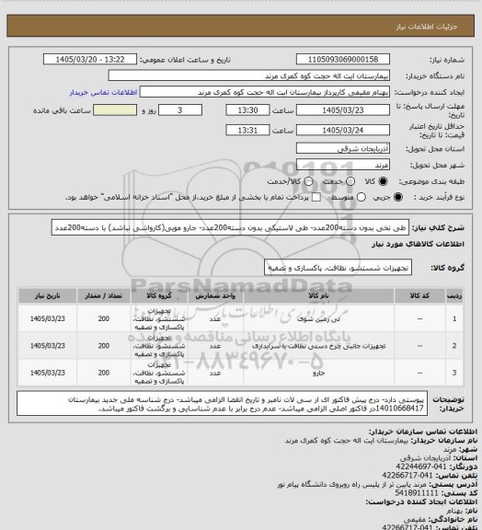
Task: Click the نام کالا column header
Action: click(x=318, y=295)
